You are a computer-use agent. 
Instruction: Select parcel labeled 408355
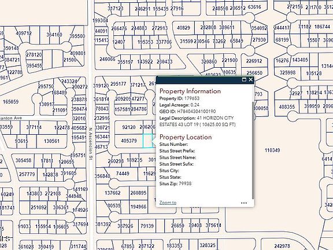pos(287,106)
